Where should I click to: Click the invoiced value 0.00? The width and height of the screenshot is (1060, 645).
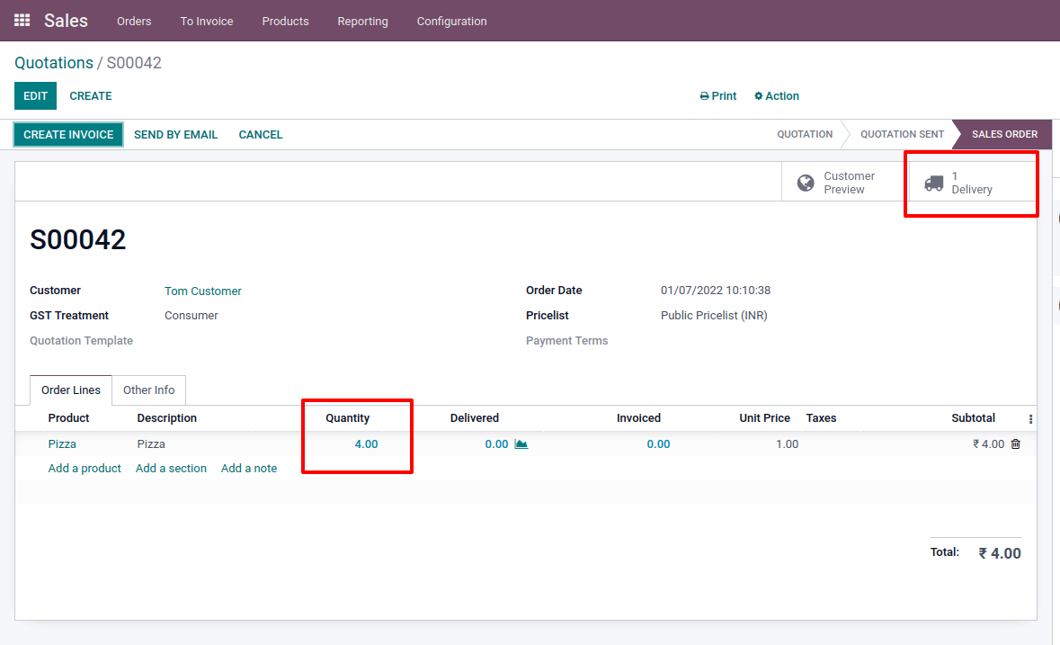tap(658, 444)
